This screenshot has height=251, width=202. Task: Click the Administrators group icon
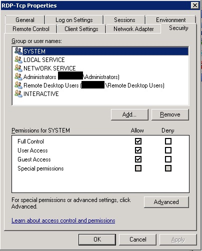tap(18, 76)
